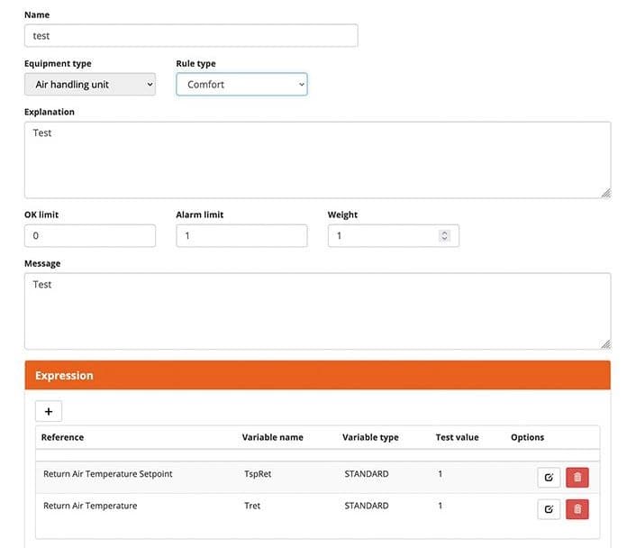Click STANDARD type in Tret row

pyautogui.click(x=367, y=506)
